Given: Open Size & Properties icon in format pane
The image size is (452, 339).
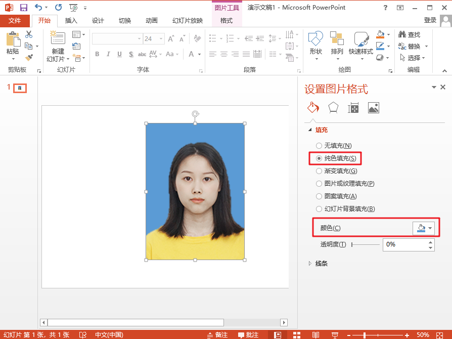Looking at the screenshot, I should (353, 108).
